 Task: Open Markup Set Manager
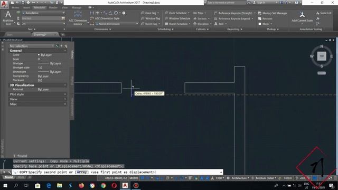273,13
